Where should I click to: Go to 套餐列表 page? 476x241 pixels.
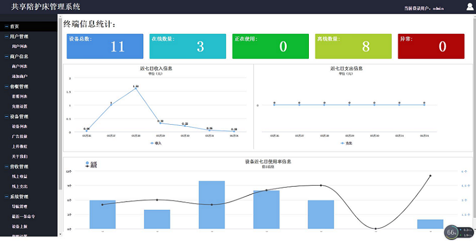[19, 96]
